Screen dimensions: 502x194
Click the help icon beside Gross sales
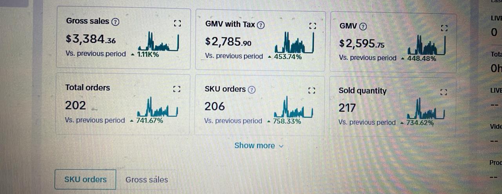[115, 22]
